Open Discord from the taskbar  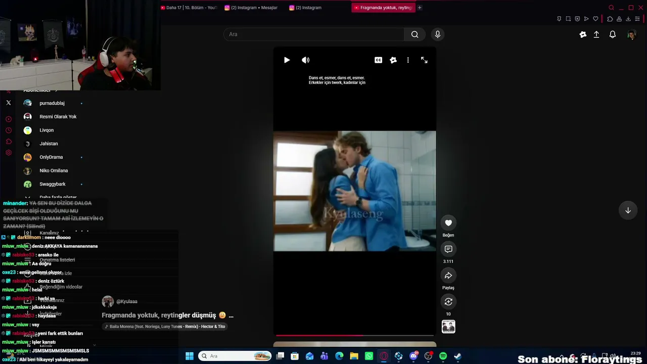click(413, 356)
